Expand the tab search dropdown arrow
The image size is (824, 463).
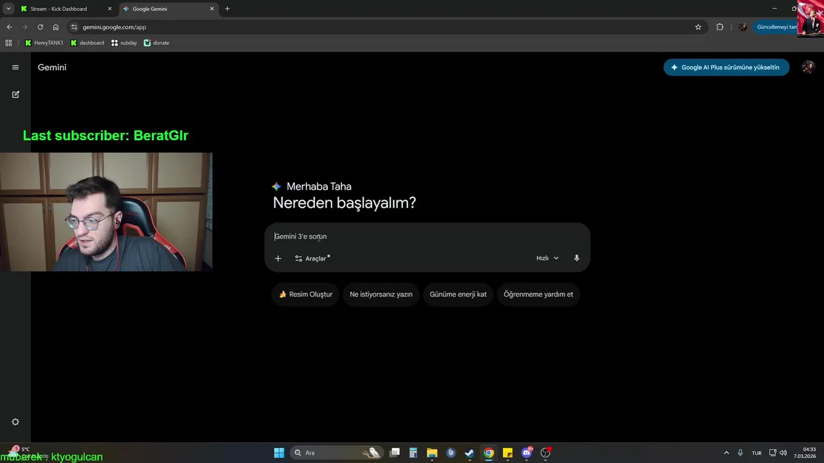8,9
